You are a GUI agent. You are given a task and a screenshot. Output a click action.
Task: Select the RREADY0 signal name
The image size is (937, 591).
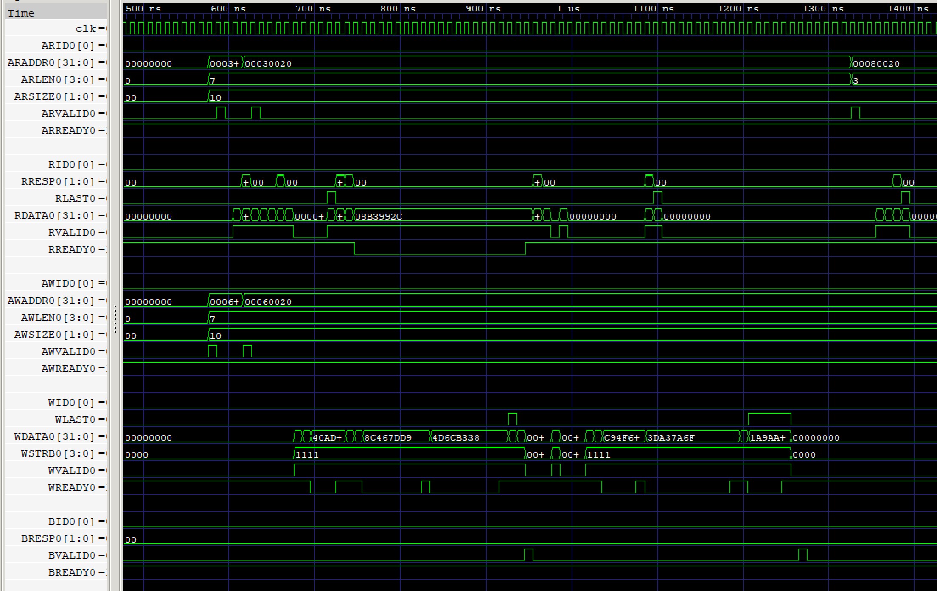pos(72,249)
